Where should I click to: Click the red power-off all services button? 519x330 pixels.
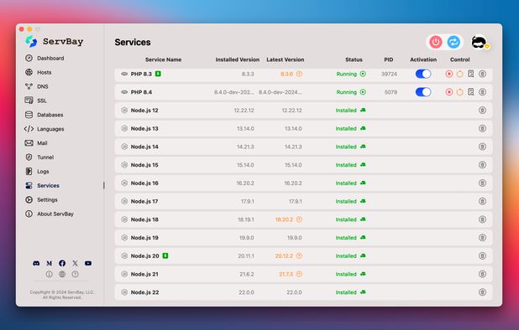[x=436, y=42]
